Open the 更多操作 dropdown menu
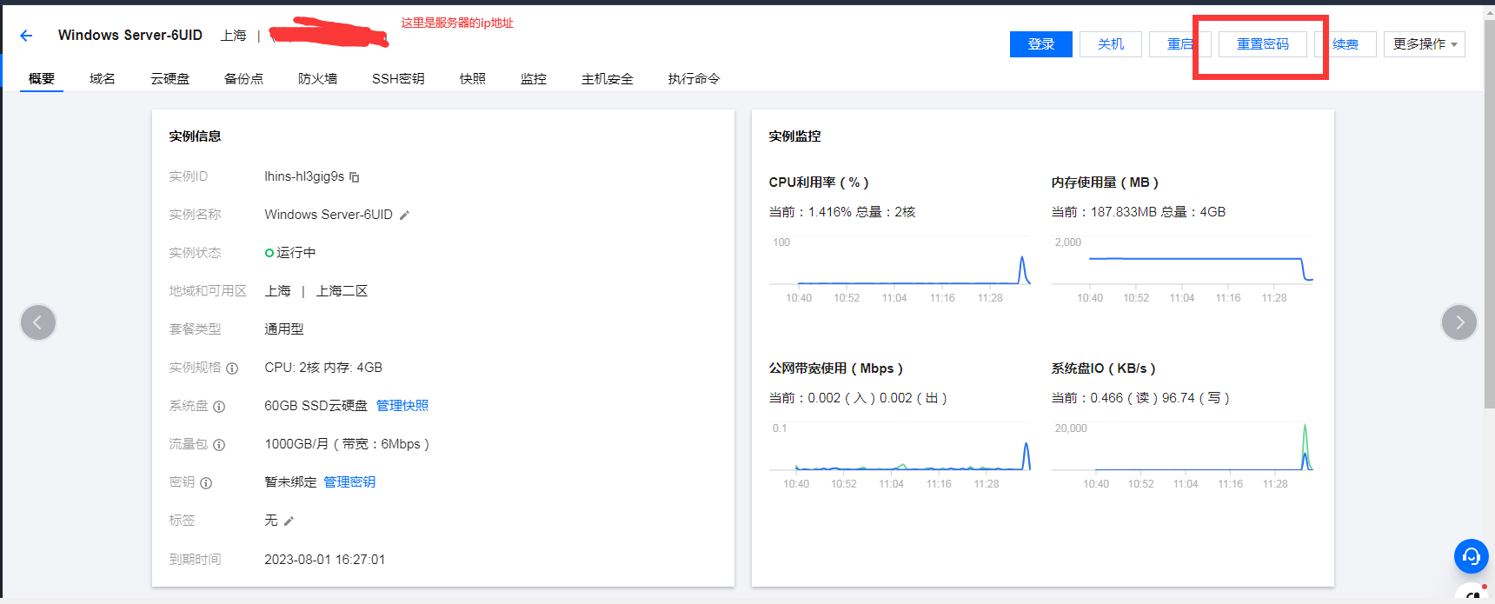Screen dimensions: 1495x604 click(x=1425, y=44)
